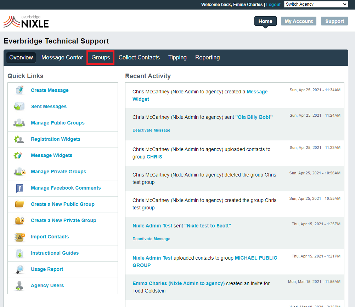Click the locked folder icon for a new private group
This screenshot has height=307, width=355.
tap(20, 220)
